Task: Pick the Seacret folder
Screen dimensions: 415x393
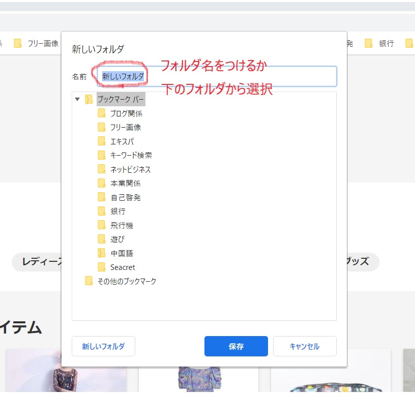Action: click(x=123, y=267)
